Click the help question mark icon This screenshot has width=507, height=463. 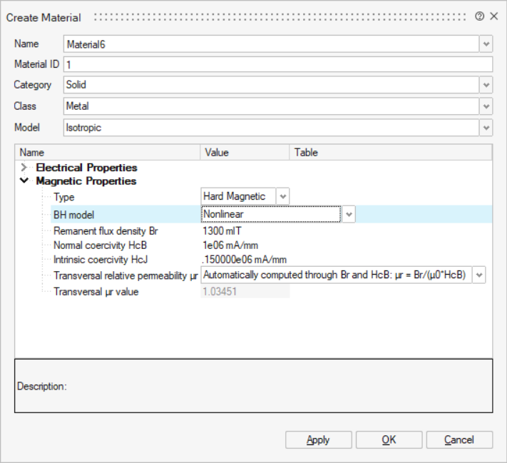480,16
